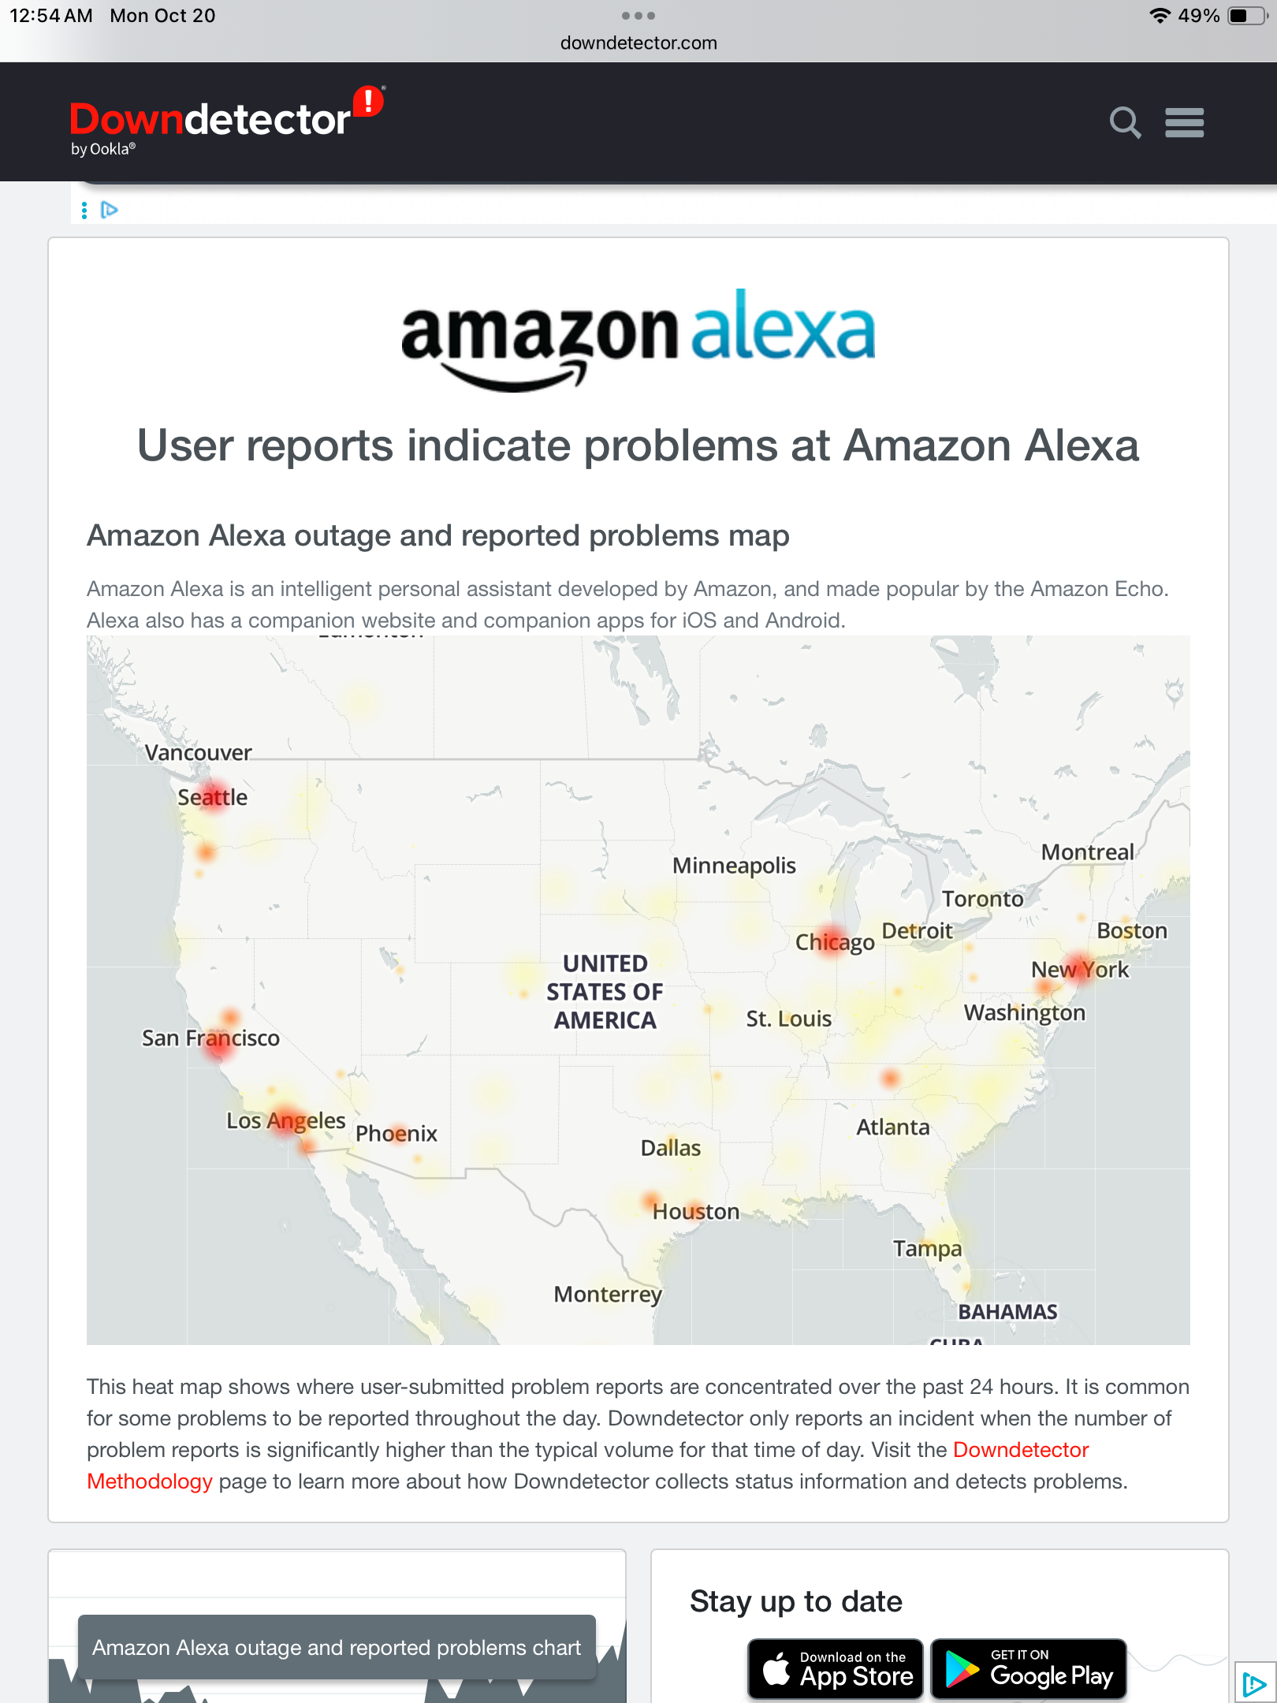Tap the downdetector.com address bar
1277x1703 pixels.
coord(638,43)
